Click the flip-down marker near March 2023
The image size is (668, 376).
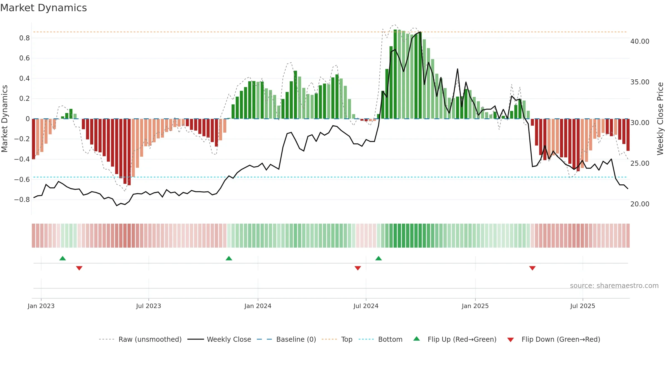point(79,268)
